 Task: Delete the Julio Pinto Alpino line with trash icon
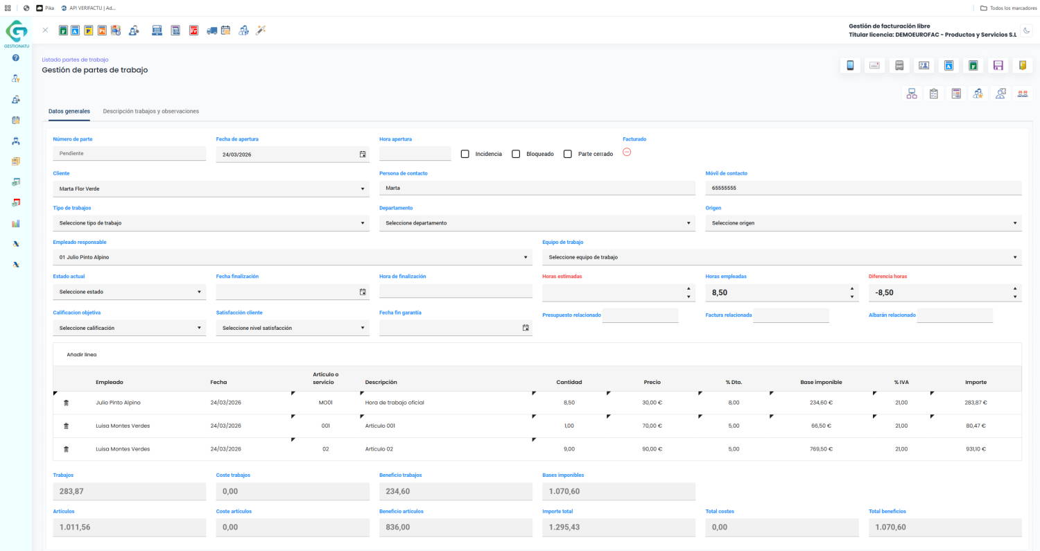[67, 403]
